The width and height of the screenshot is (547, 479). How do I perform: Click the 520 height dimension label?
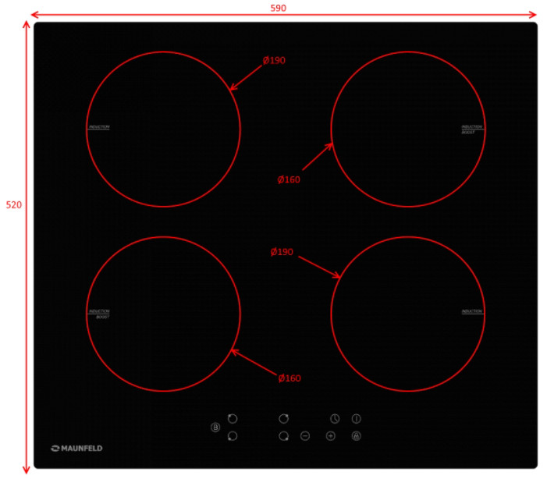click(x=14, y=205)
